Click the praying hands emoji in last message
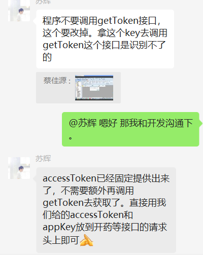The image size is (203, 255). [x=86, y=240]
